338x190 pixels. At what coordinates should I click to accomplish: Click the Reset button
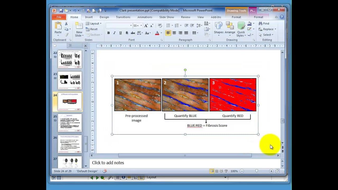tap(92, 29)
